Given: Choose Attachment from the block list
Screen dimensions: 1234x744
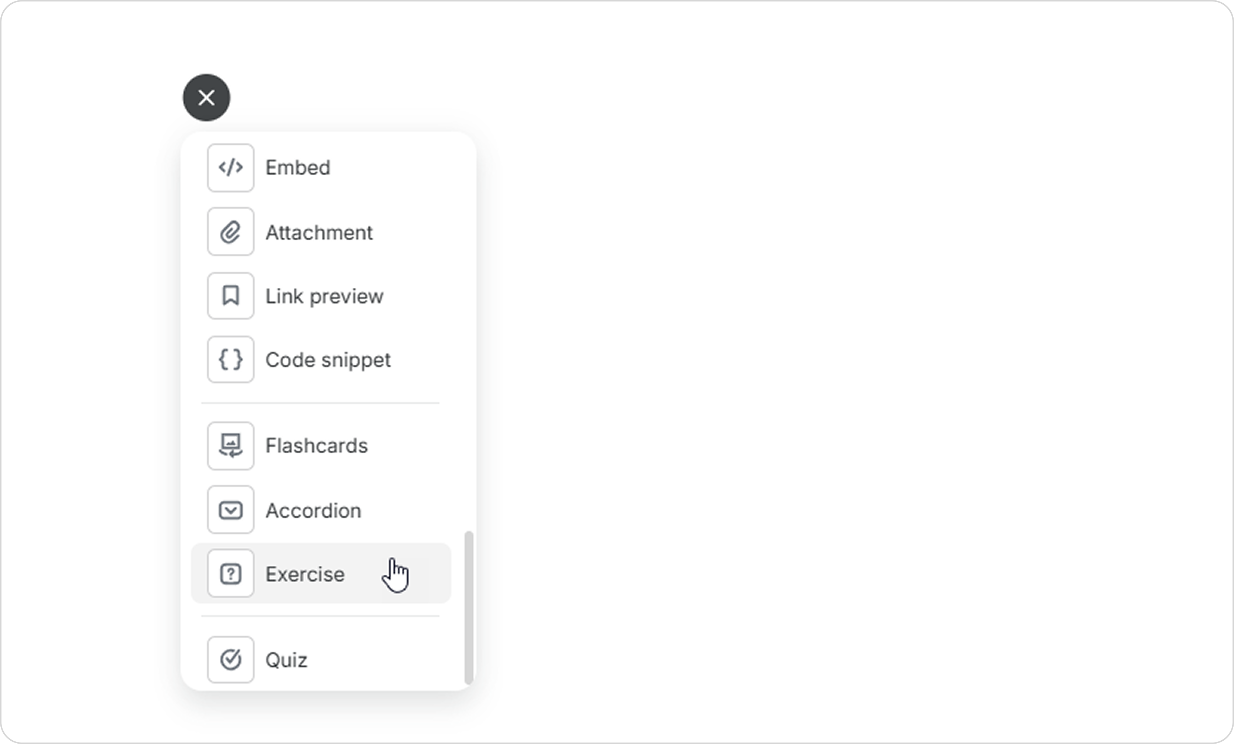Looking at the screenshot, I should (318, 232).
